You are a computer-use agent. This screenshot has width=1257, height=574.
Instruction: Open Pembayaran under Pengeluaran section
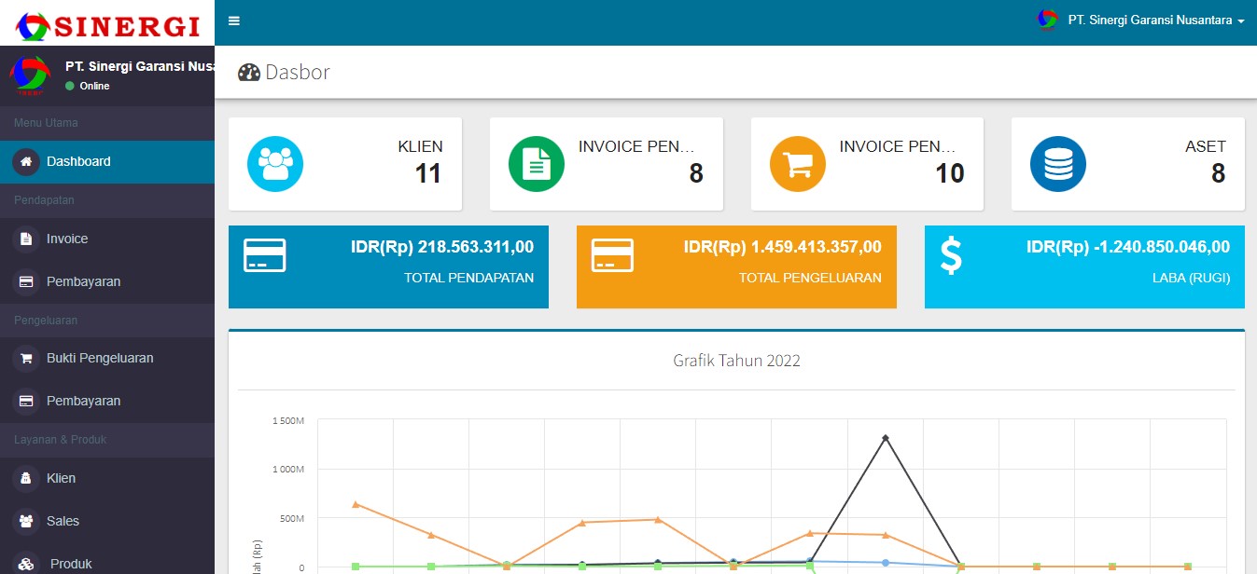[x=83, y=401]
